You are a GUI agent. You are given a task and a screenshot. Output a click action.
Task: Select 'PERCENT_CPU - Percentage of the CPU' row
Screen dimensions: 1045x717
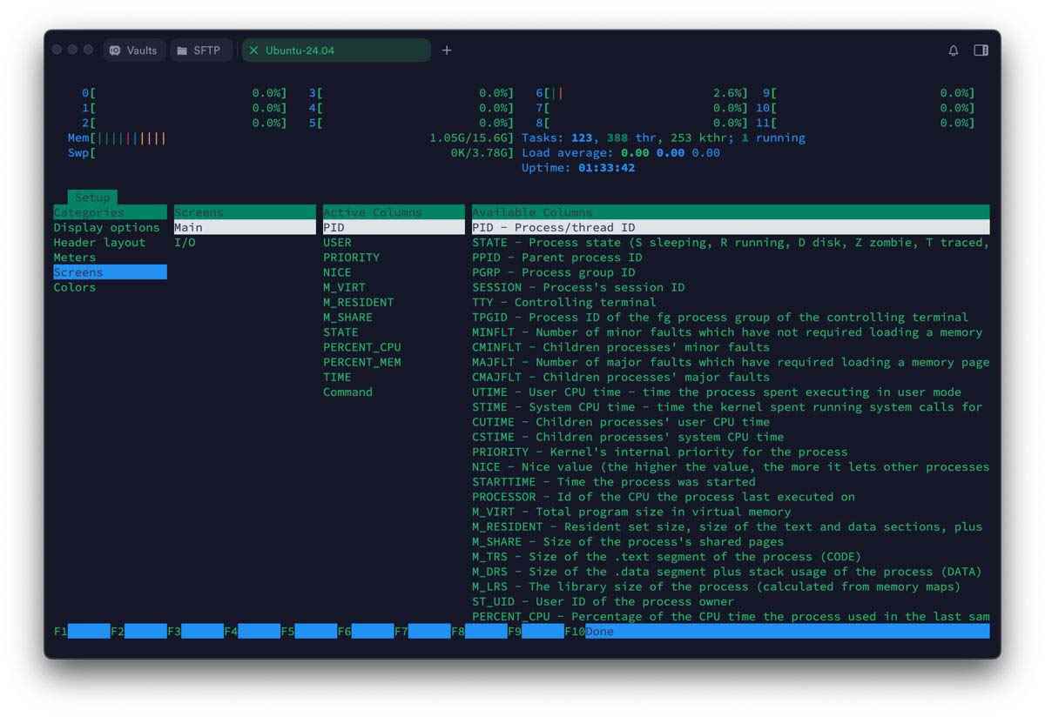[x=731, y=616]
